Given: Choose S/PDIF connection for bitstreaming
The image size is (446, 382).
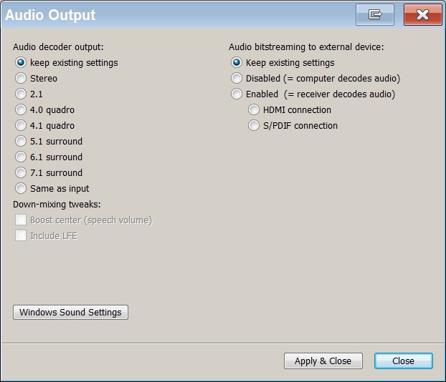Looking at the screenshot, I should 254,125.
